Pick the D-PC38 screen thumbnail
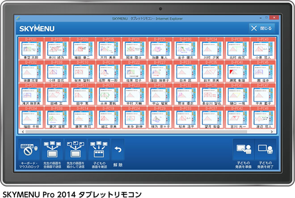The height and width of the screenshot is (198, 295). coord(237,48)
